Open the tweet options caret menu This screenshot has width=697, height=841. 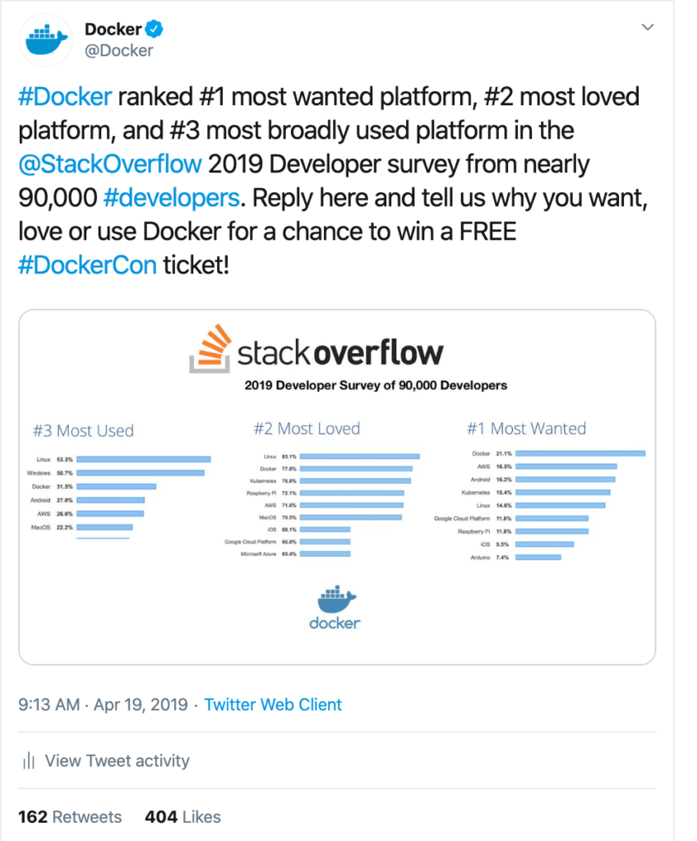648,26
